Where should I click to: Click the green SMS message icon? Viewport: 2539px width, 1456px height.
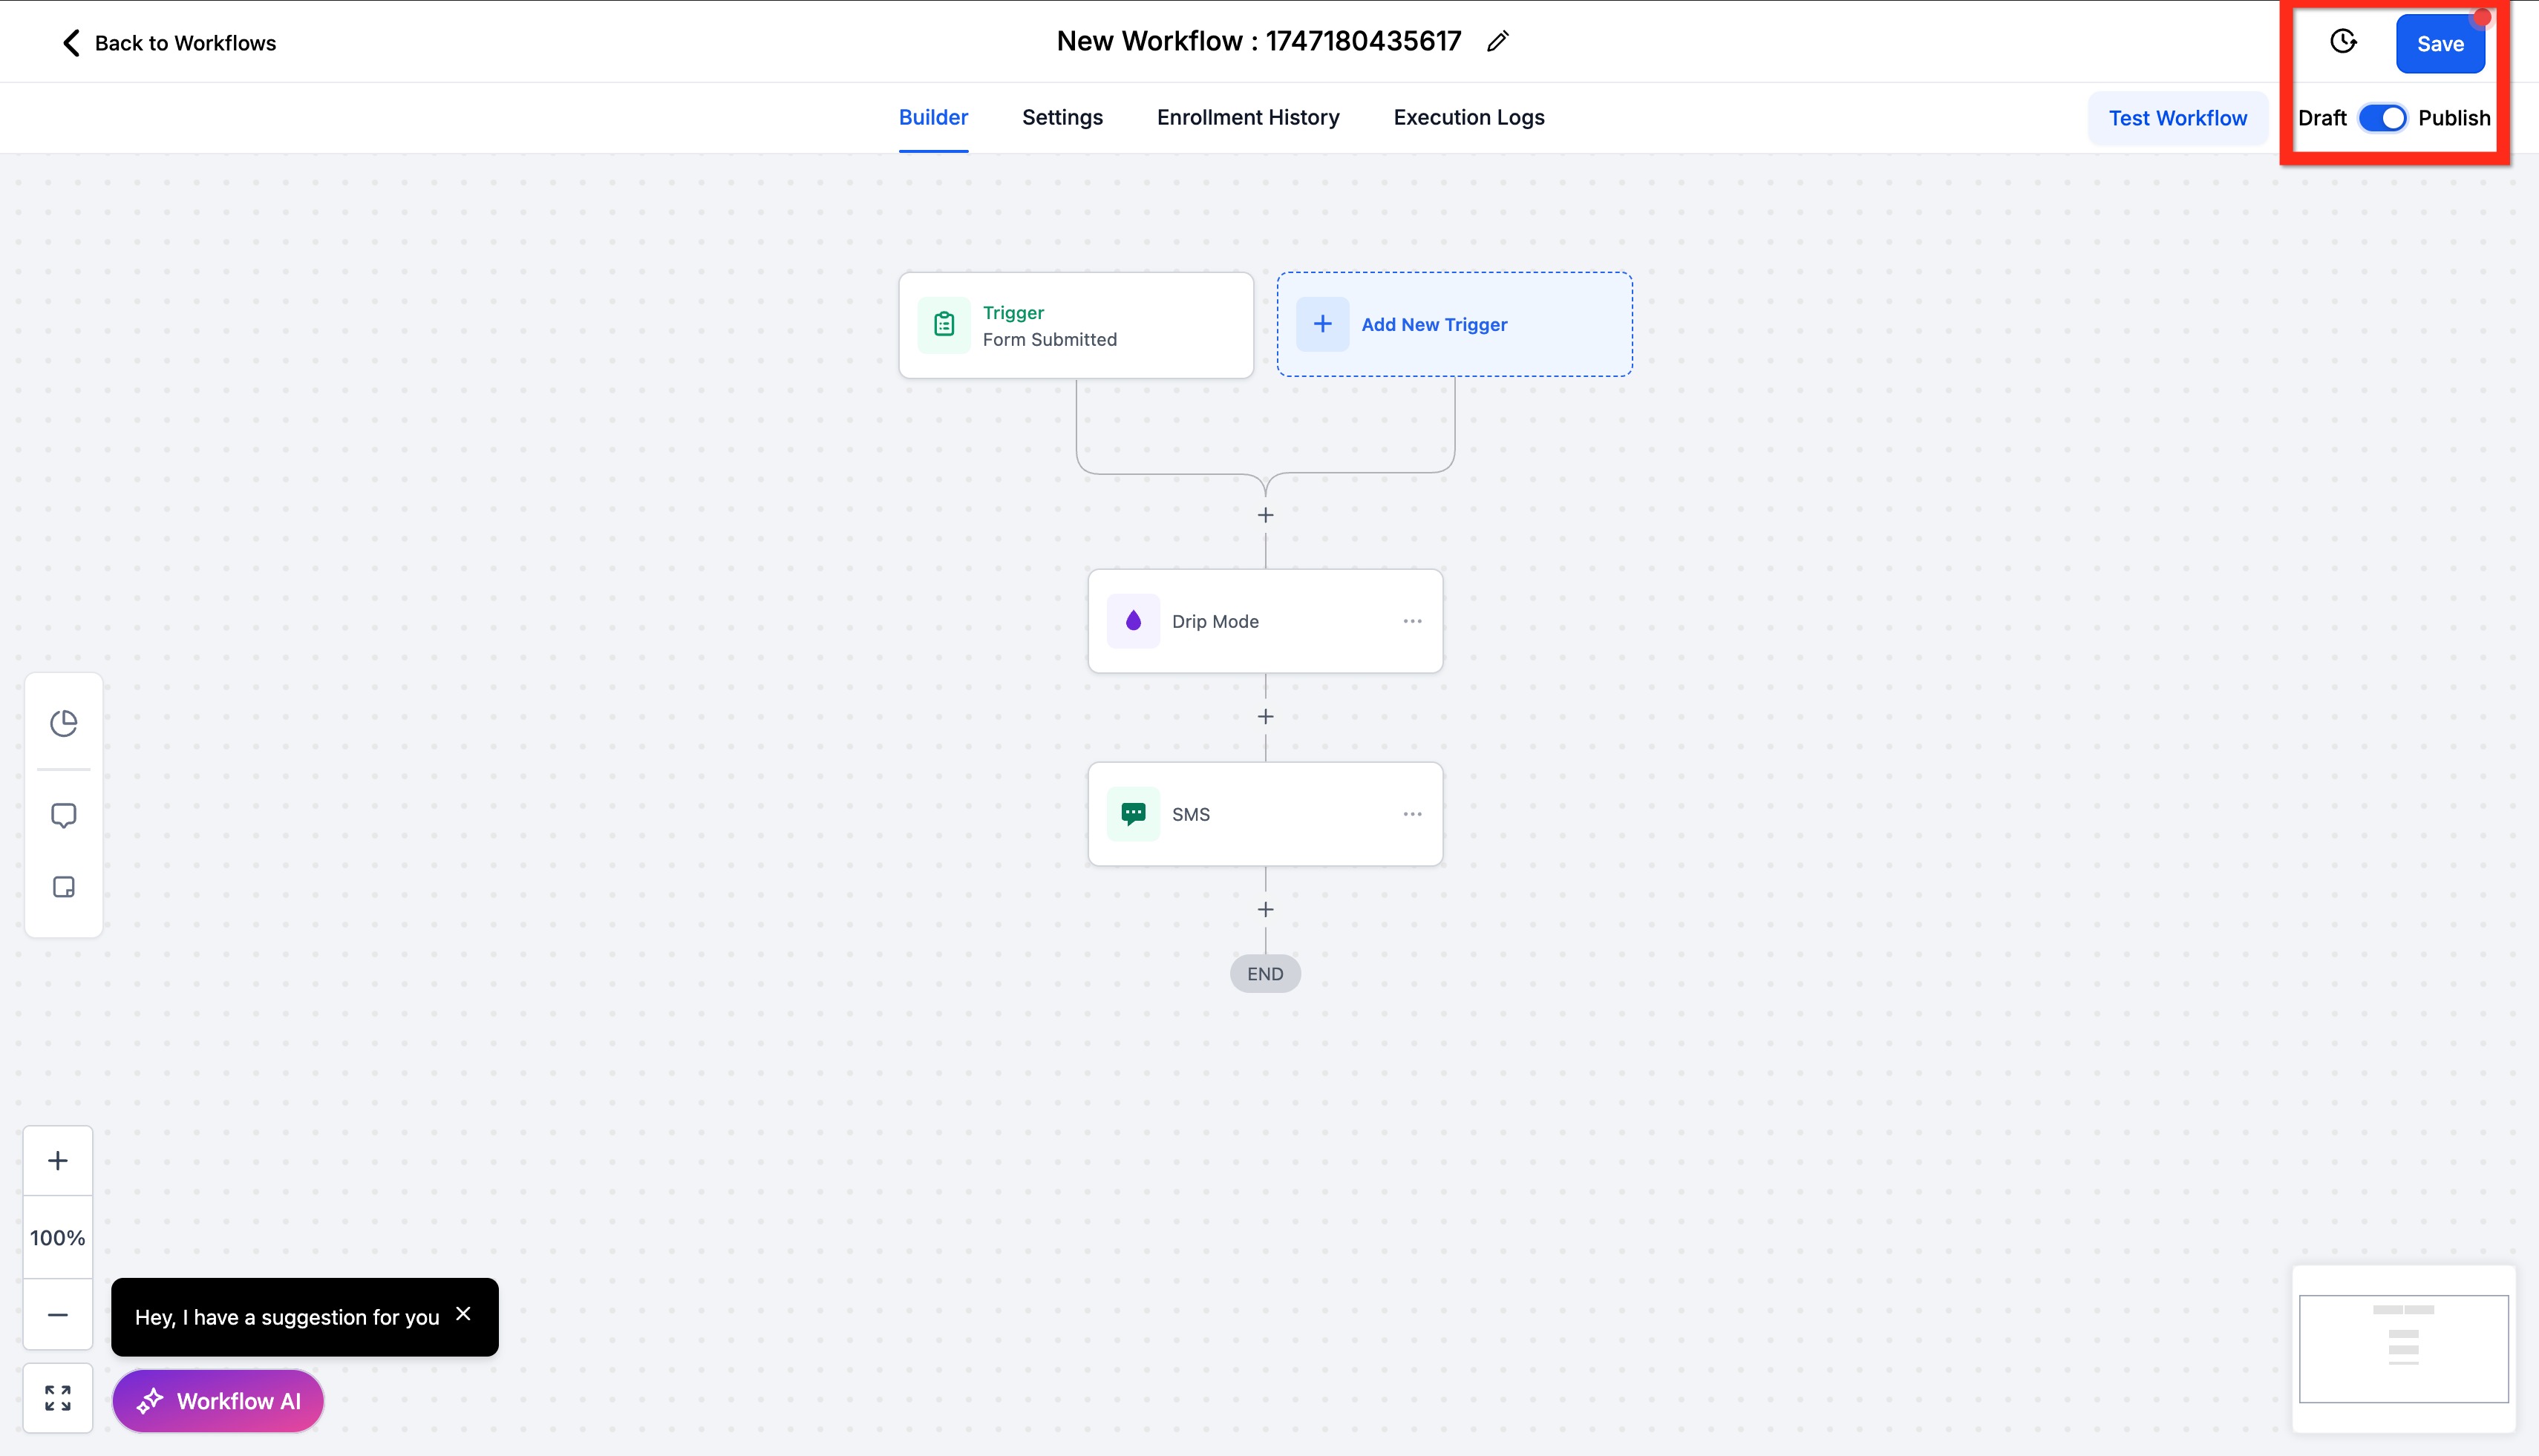coord(1132,814)
